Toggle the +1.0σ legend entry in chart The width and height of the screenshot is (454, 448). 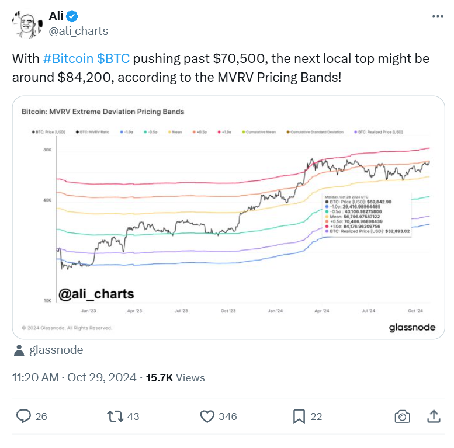(x=225, y=132)
